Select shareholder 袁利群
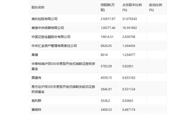The height and width of the screenshot is (114, 196). coord(36,101)
